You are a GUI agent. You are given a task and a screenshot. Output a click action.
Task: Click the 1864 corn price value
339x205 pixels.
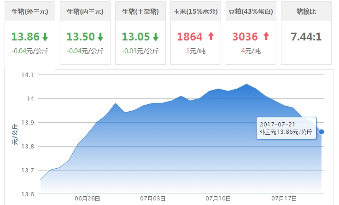click(189, 37)
